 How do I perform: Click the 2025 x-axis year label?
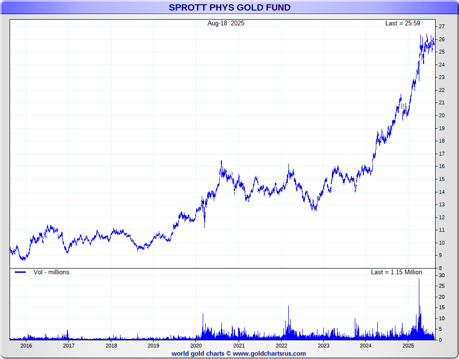click(408, 346)
